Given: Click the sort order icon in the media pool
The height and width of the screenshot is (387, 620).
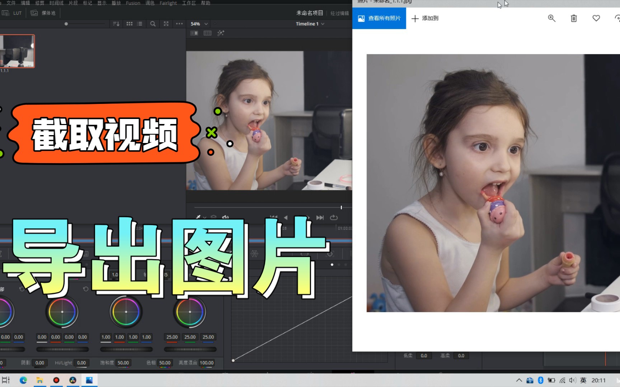Looking at the screenshot, I should [x=116, y=24].
